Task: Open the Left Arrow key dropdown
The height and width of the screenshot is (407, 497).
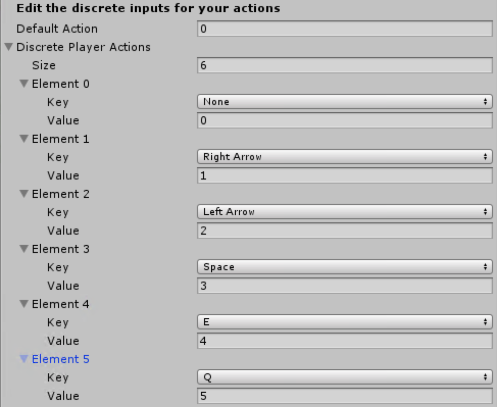Action: coord(345,212)
